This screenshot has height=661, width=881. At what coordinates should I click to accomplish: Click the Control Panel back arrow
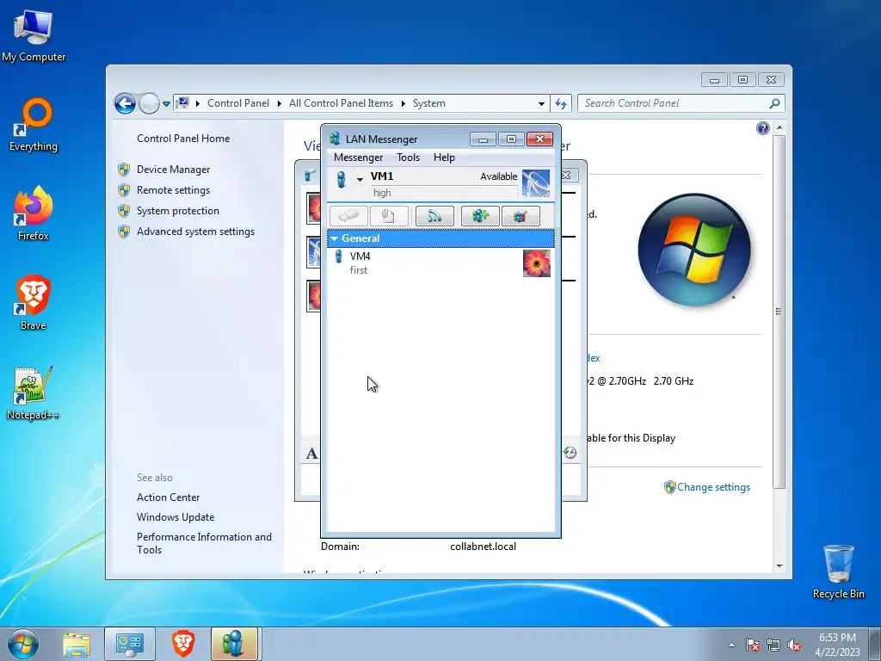[x=125, y=103]
